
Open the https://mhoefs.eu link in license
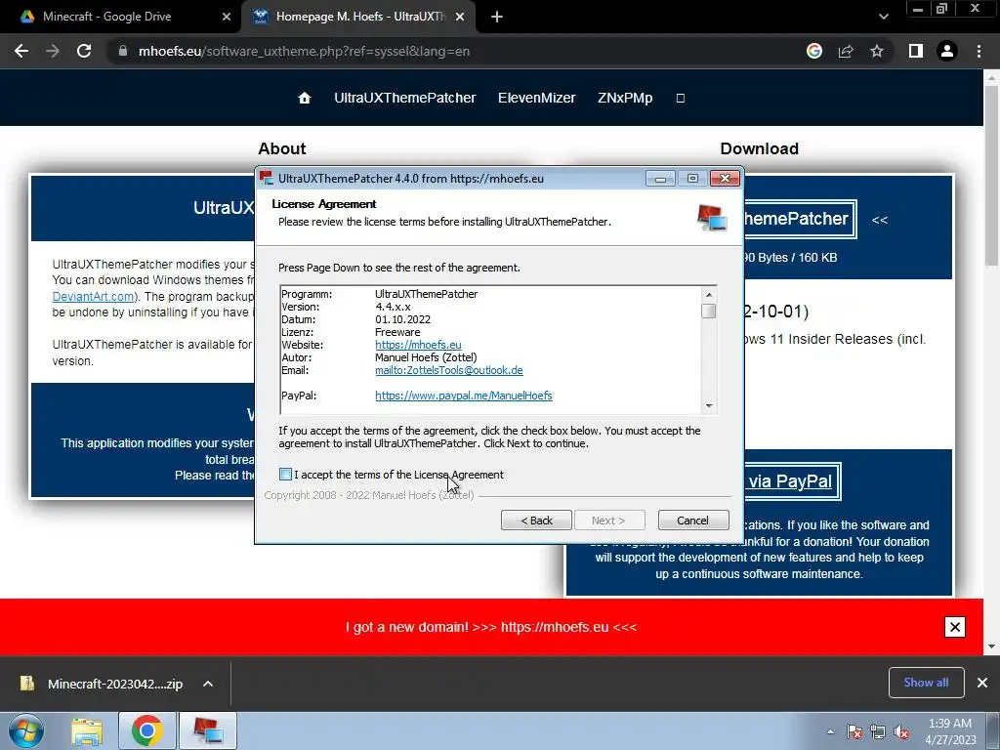click(x=418, y=345)
